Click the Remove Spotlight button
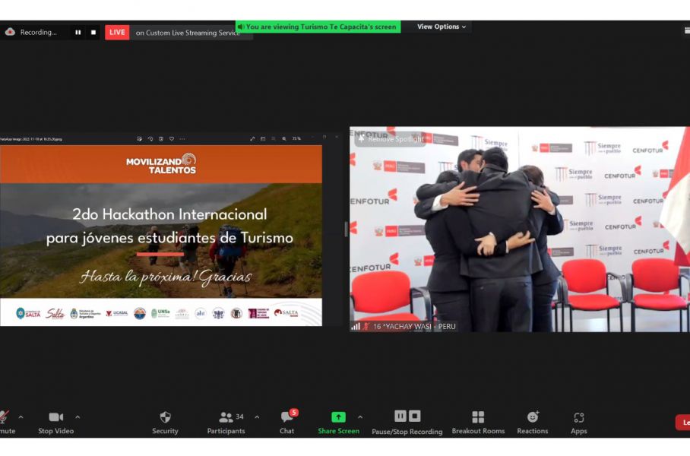 (x=391, y=139)
